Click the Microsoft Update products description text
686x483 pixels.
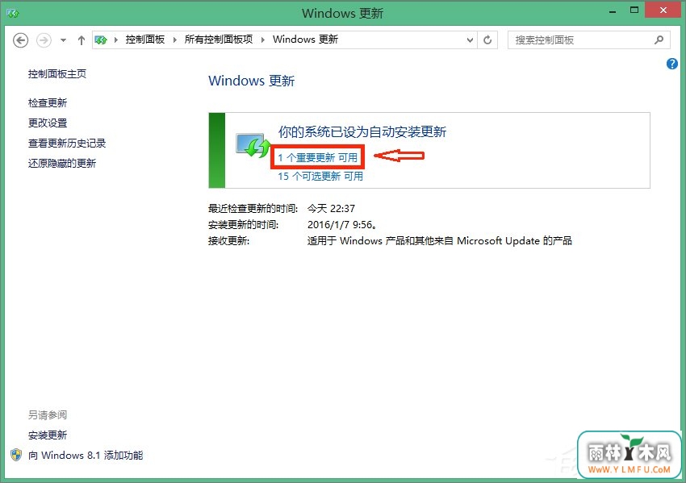pos(440,241)
